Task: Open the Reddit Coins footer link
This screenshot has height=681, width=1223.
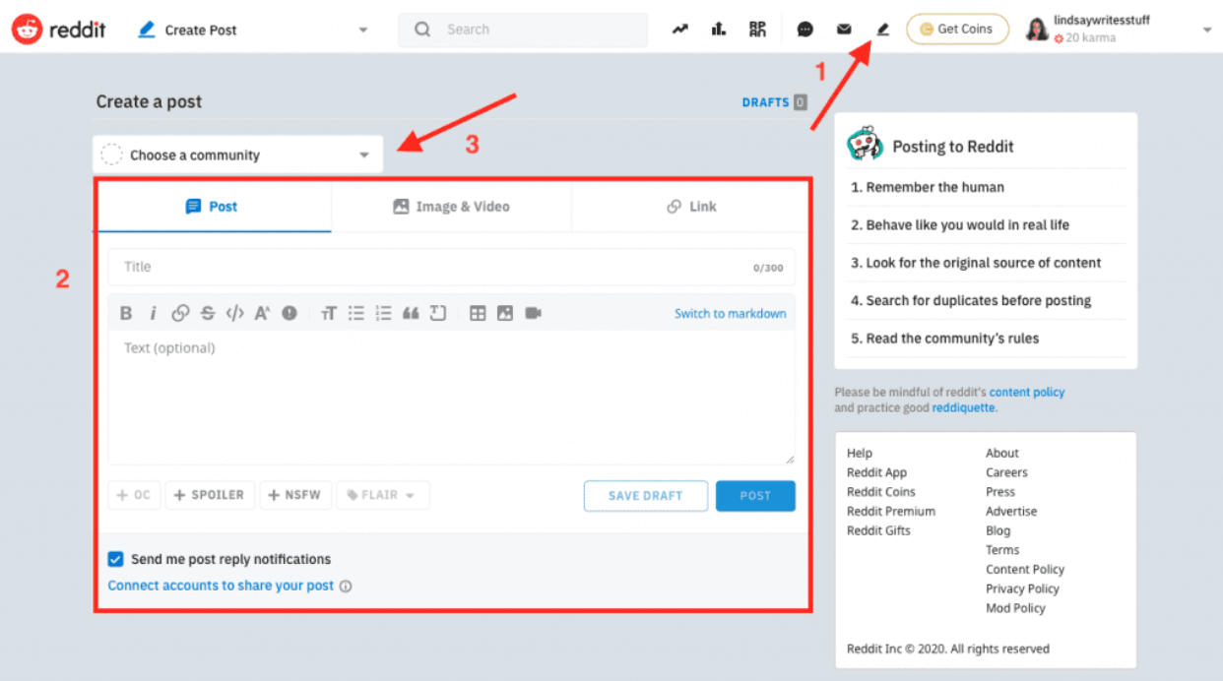Action: pos(881,492)
